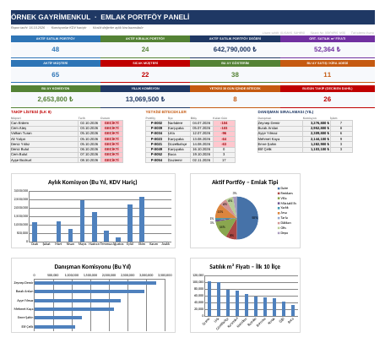Click the GECİKTİ status for Can Erdem
Image resolution: width=385 pixels, height=343 pixels.
pyautogui.click(x=111, y=123)
